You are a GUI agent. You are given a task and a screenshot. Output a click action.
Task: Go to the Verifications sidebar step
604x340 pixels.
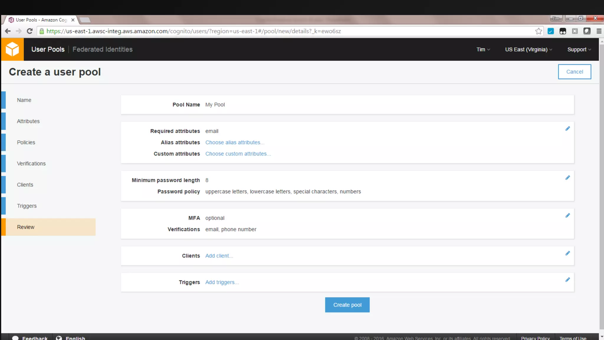coord(31,164)
